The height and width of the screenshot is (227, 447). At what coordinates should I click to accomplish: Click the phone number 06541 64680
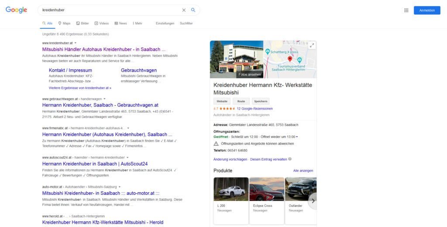pyautogui.click(x=237, y=151)
